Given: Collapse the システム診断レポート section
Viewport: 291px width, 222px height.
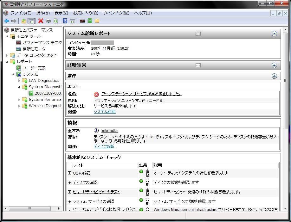Looking at the screenshot, I should click(x=274, y=34).
